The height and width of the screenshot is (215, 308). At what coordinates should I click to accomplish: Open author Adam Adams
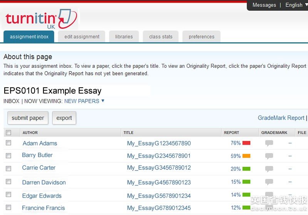click(40, 143)
